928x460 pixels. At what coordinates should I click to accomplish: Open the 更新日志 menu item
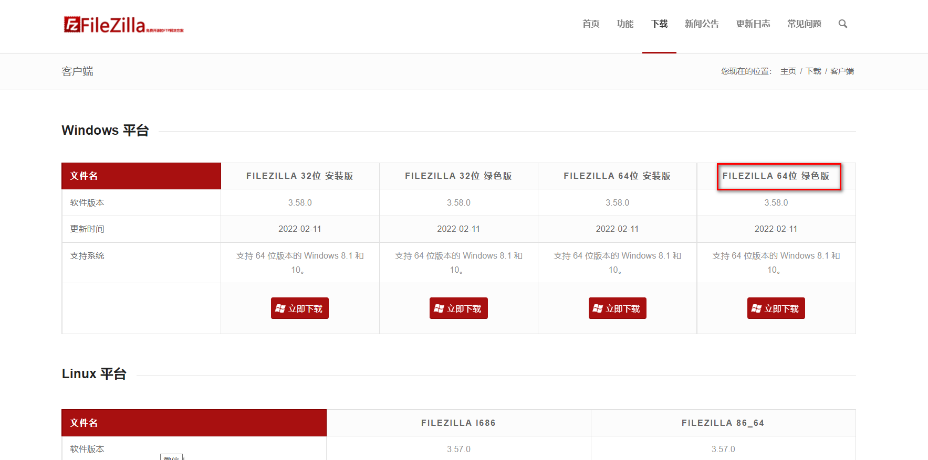(x=753, y=24)
